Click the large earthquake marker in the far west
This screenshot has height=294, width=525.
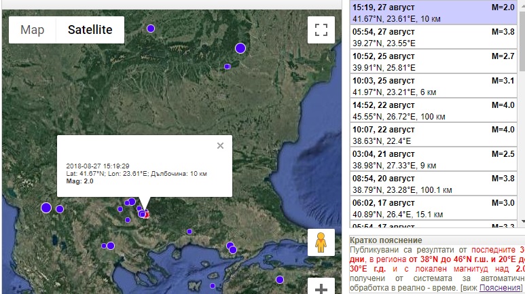[46, 208]
